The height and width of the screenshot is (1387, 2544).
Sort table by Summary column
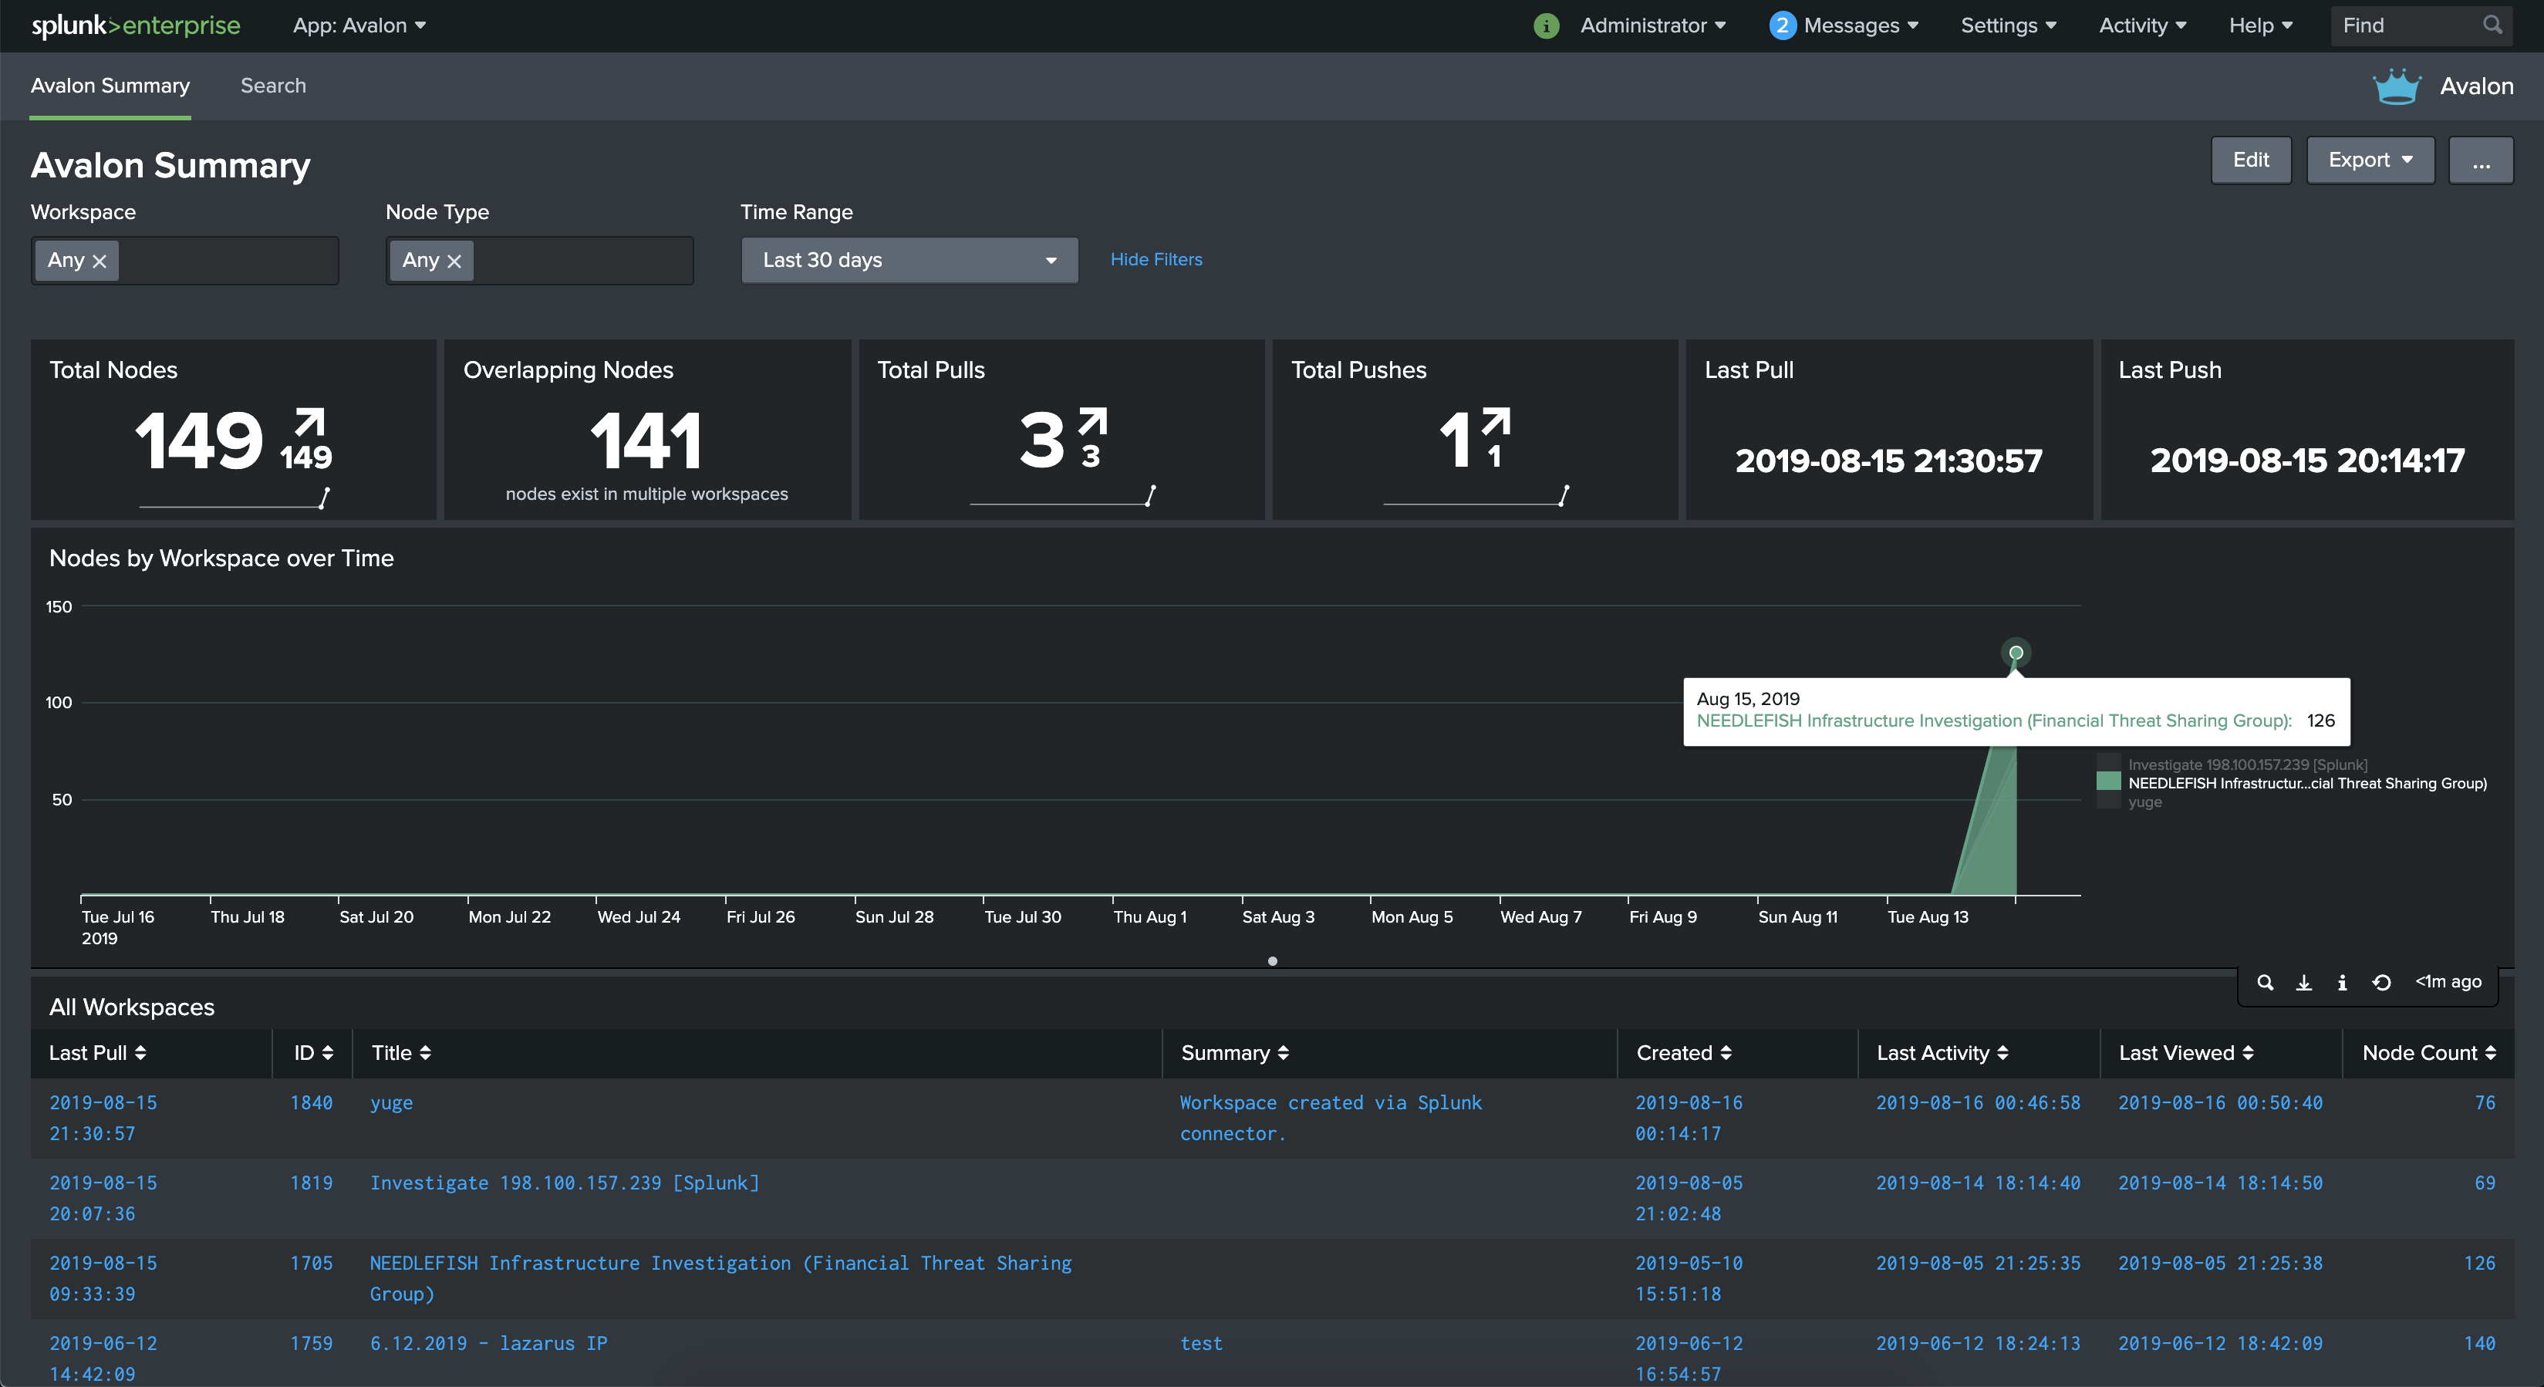click(1234, 1053)
